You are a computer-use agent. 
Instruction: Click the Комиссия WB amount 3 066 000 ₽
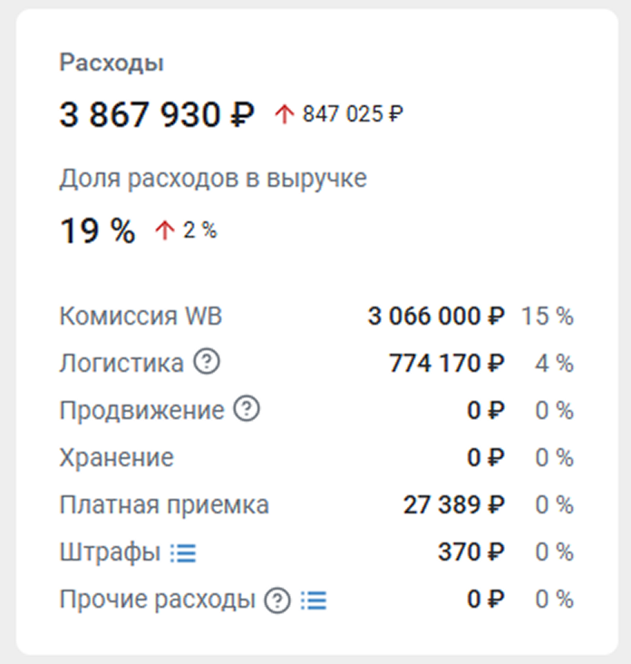coord(436,316)
